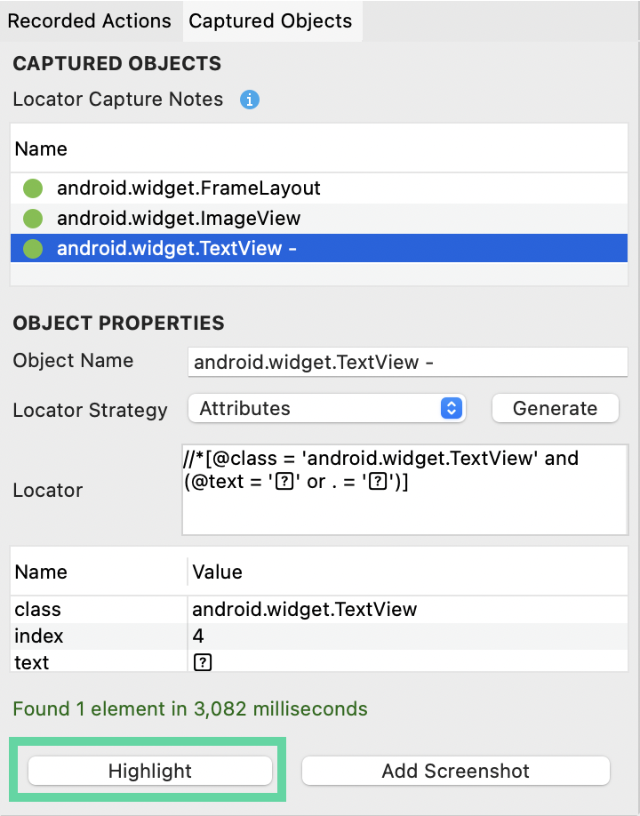Select android.widget.FrameLayout in captured objects
Viewport: 640px width, 816px height.
[x=319, y=188]
